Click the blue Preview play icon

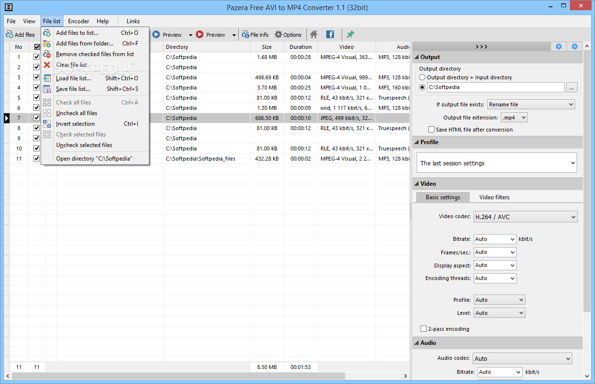coord(156,34)
